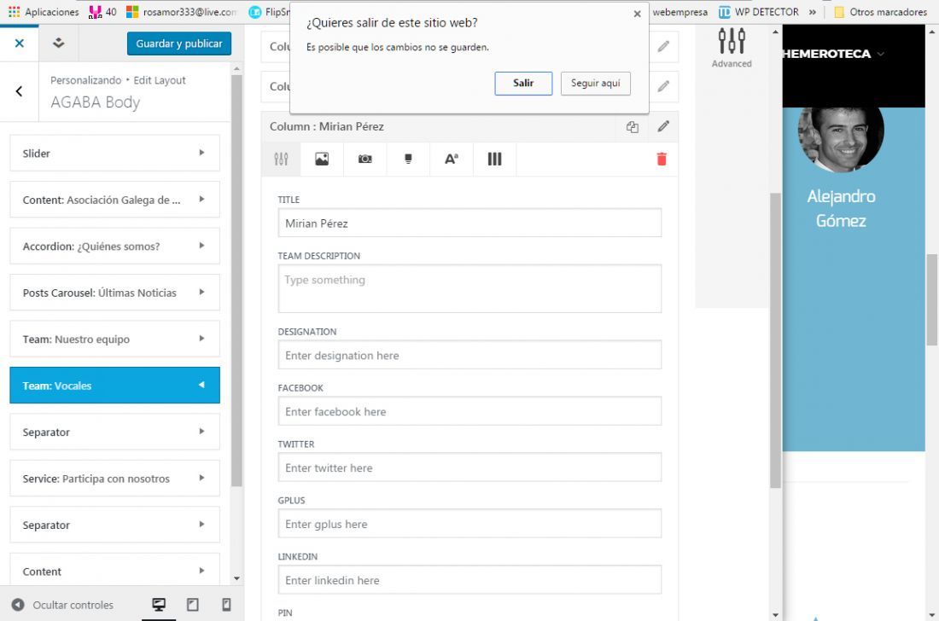Open the WP DETECTOR bookmark

point(759,12)
